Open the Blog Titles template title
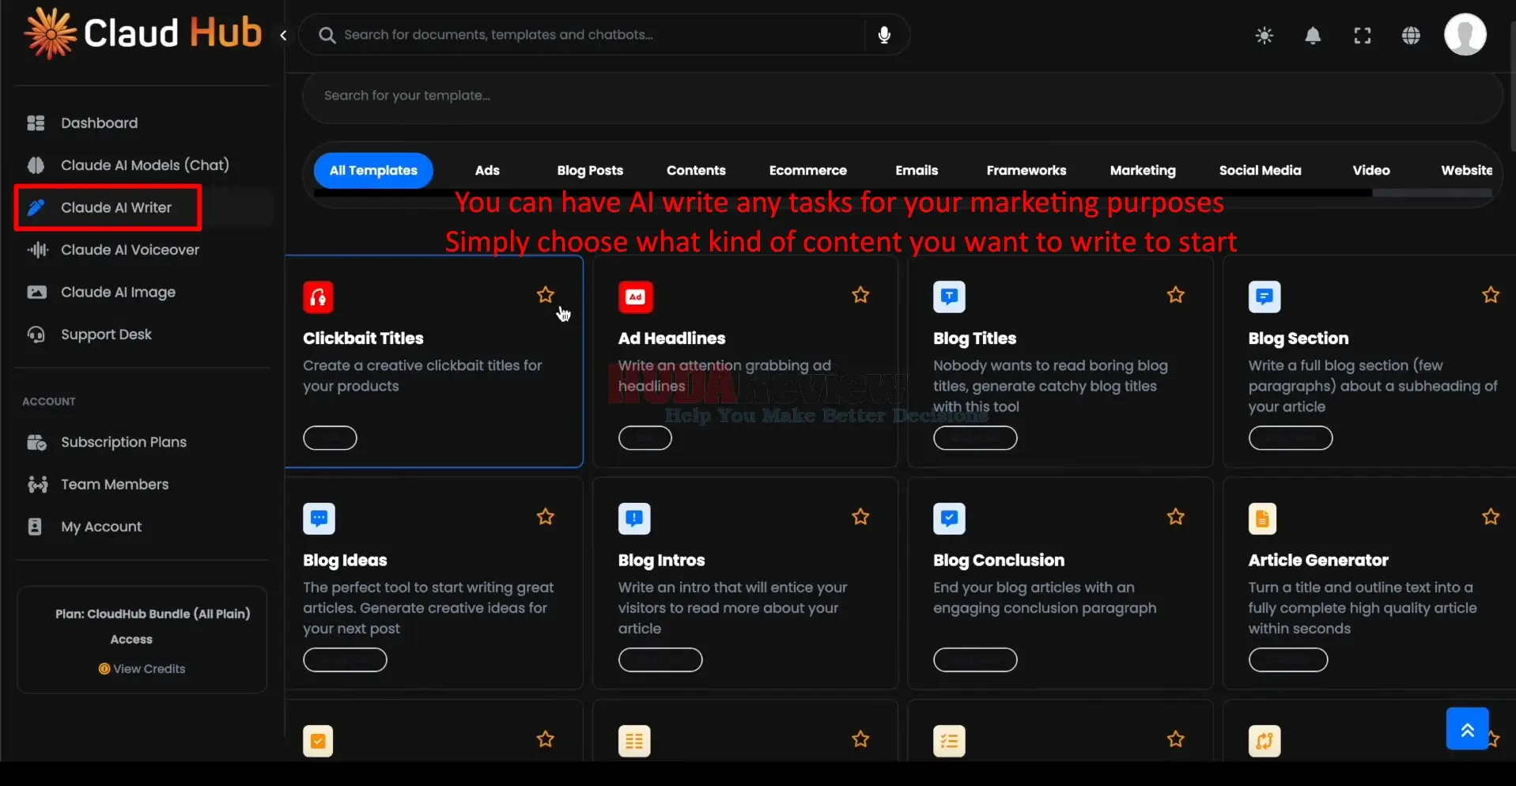The image size is (1516, 786). coord(974,338)
